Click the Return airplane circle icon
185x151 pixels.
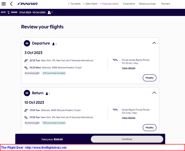(x=27, y=93)
